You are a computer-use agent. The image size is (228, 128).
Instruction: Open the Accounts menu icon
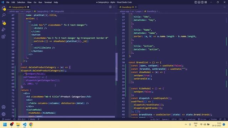click(x=4, y=107)
